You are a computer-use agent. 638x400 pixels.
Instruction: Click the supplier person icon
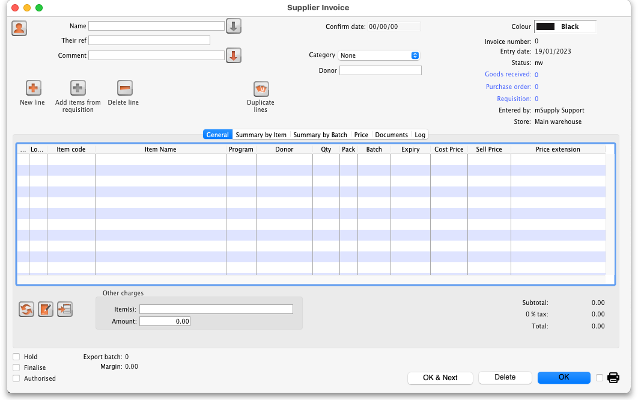(19, 28)
